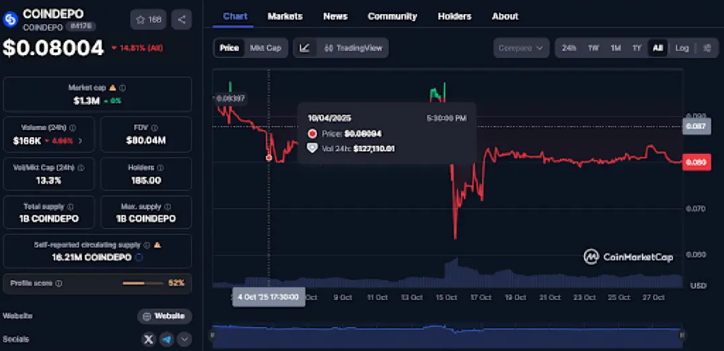Open the Market cap info icon
Screen dimensions: 724x351
coord(123,87)
